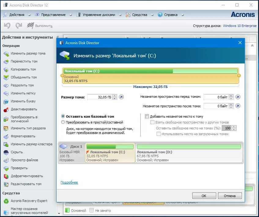259x217 pixels.
Task: Click the Undo arrow in the toolbar
Action: coord(7,26)
